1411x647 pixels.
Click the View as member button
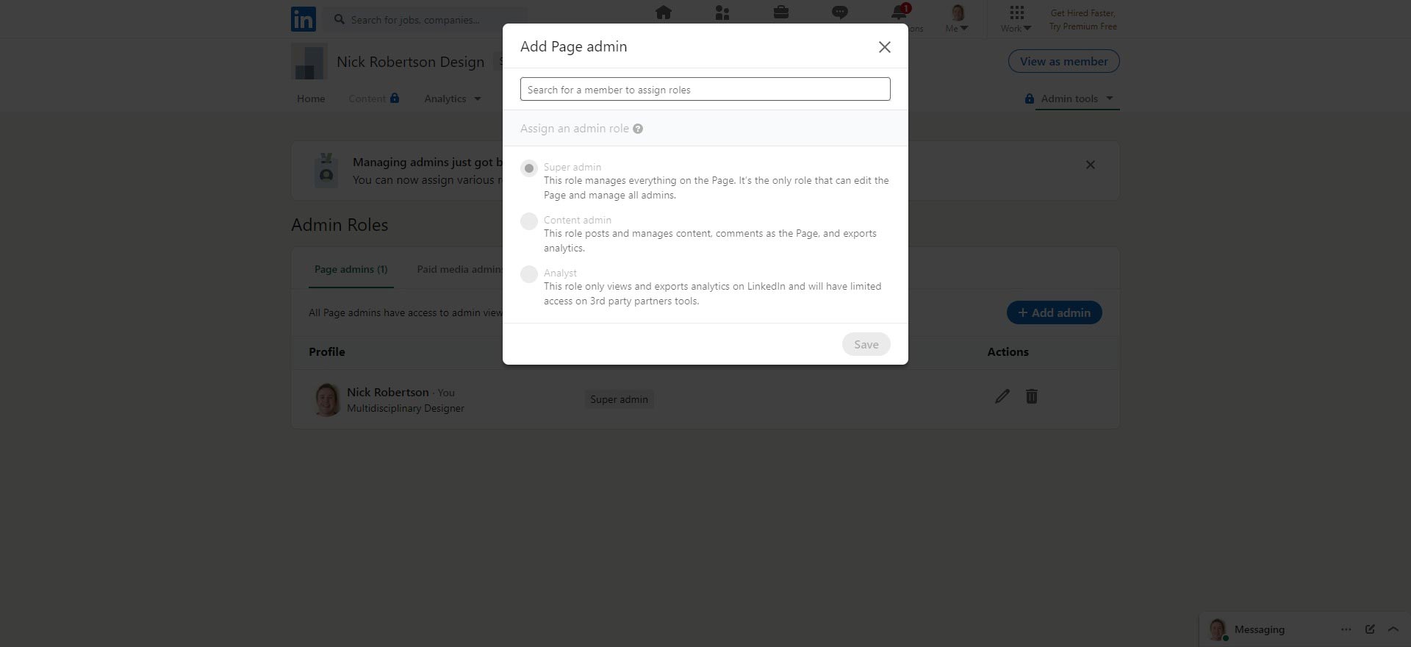click(x=1064, y=62)
